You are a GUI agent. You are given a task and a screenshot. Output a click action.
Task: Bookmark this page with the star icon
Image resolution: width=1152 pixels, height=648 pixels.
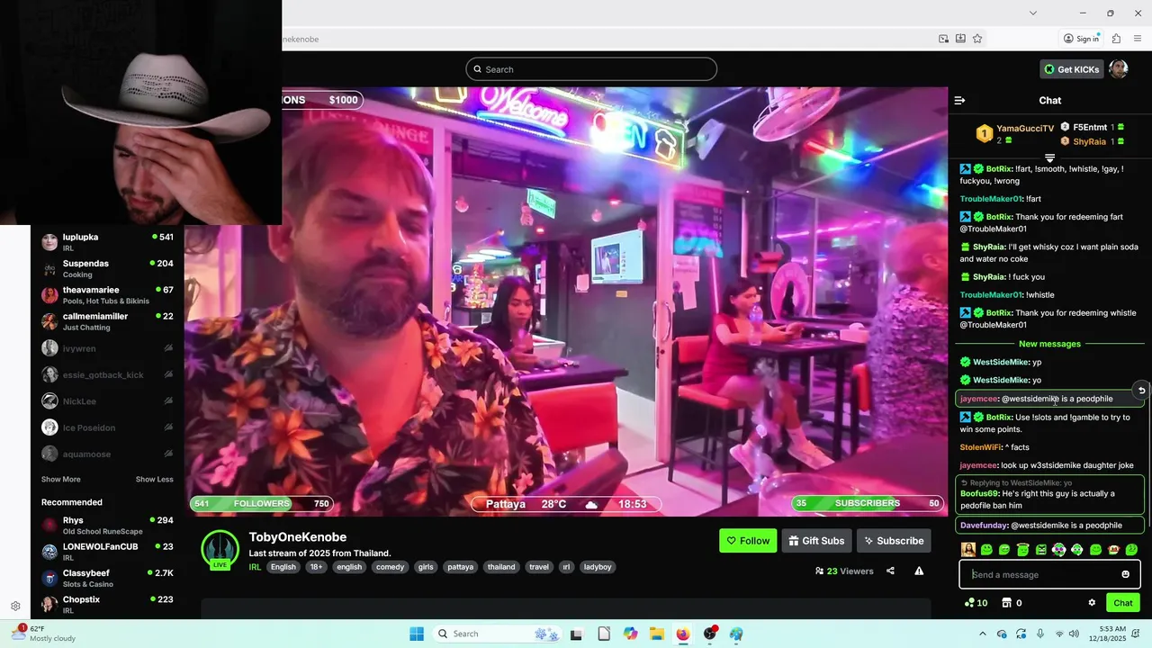tap(977, 39)
